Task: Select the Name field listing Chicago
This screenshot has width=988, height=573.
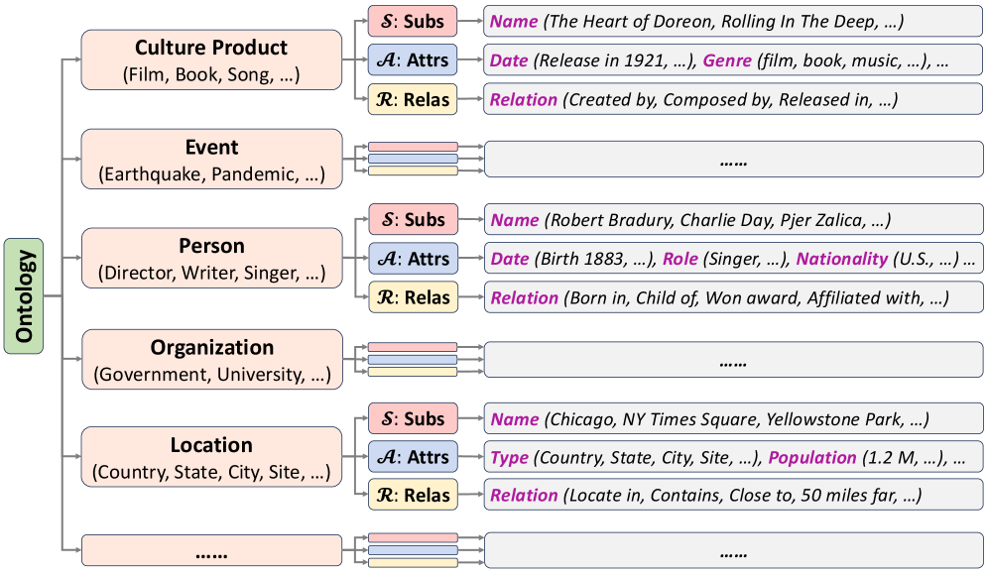Action: coord(733,418)
